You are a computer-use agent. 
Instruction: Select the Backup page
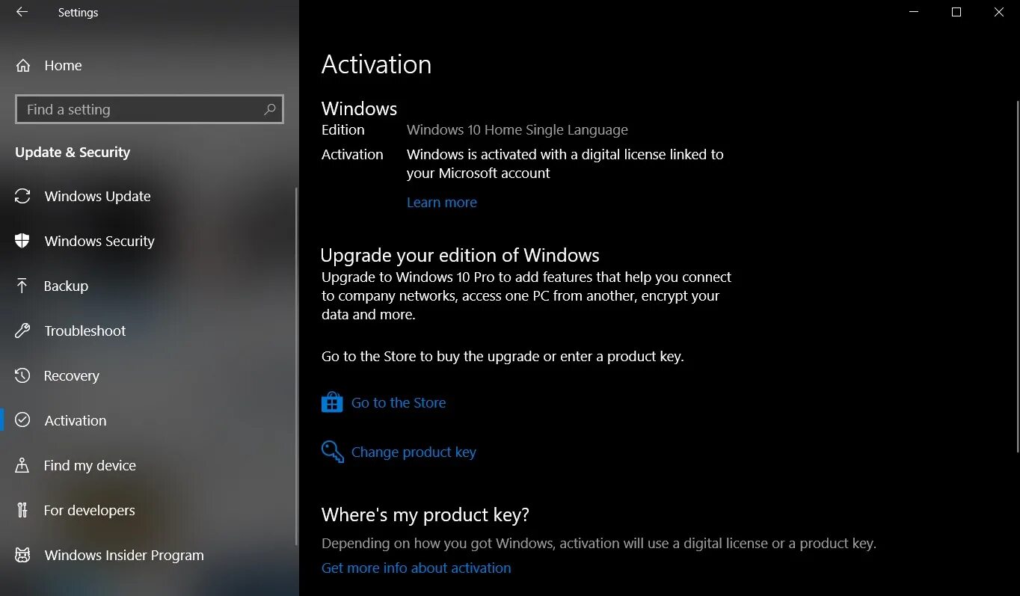pyautogui.click(x=149, y=286)
